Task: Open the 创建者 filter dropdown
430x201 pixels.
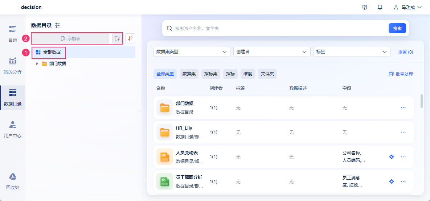Action: pyautogui.click(x=271, y=52)
